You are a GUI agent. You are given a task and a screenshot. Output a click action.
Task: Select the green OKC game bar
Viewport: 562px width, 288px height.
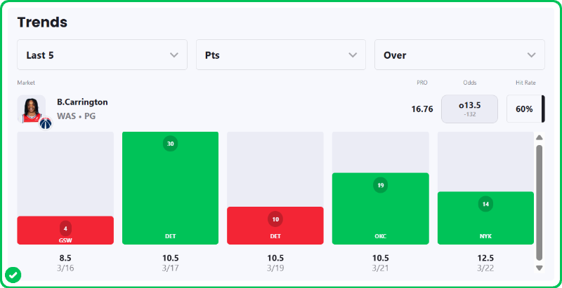pyautogui.click(x=380, y=208)
